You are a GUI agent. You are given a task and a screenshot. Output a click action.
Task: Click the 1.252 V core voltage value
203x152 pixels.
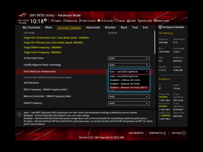(176, 52)
